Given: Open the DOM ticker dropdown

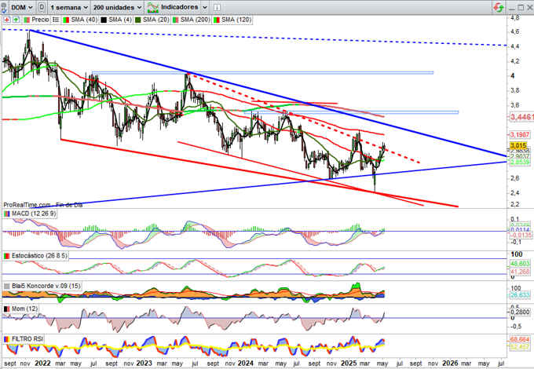Looking at the screenshot, I should [21, 7].
